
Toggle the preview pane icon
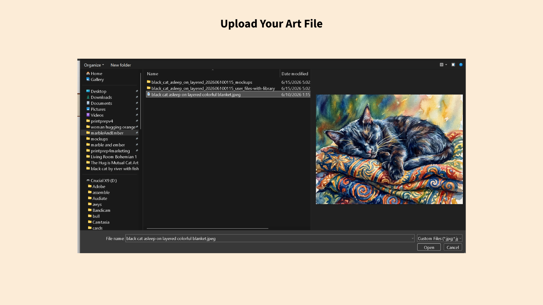(x=453, y=65)
